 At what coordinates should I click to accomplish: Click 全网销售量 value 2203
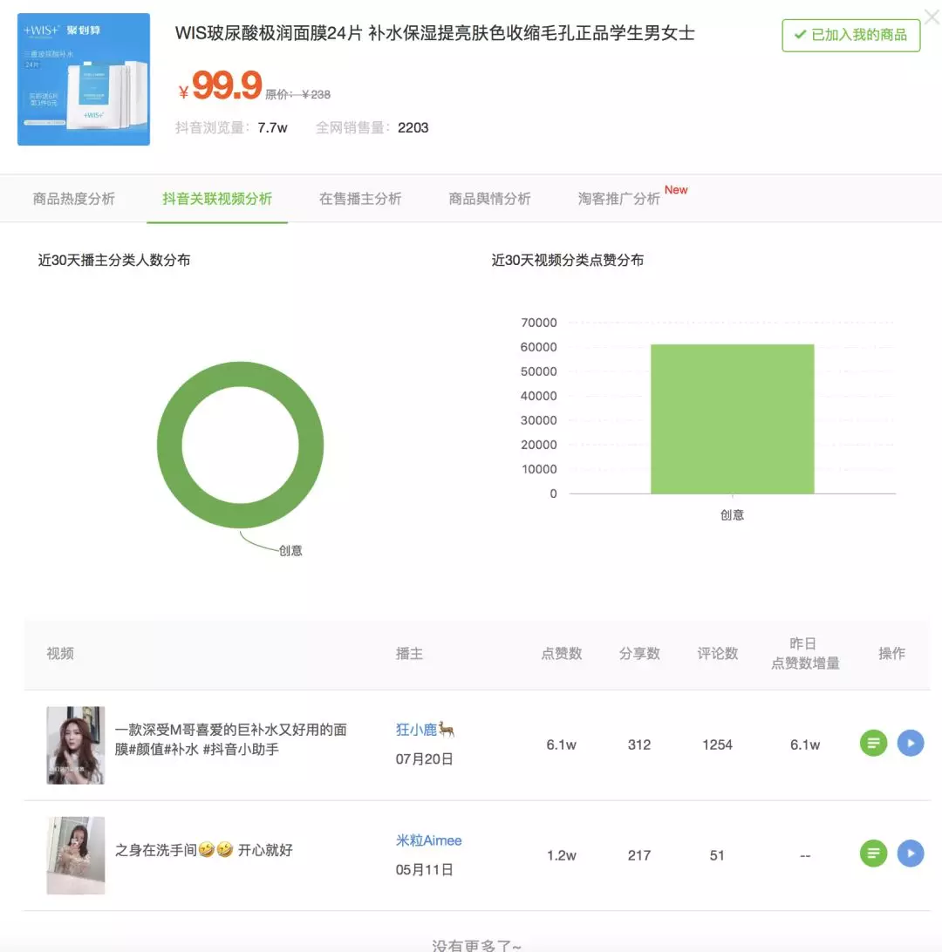click(413, 127)
